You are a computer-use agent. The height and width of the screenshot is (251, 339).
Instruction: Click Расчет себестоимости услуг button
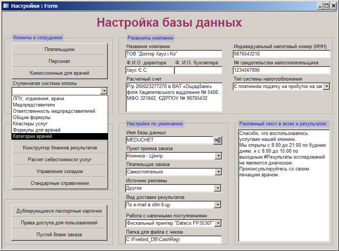pos(60,160)
